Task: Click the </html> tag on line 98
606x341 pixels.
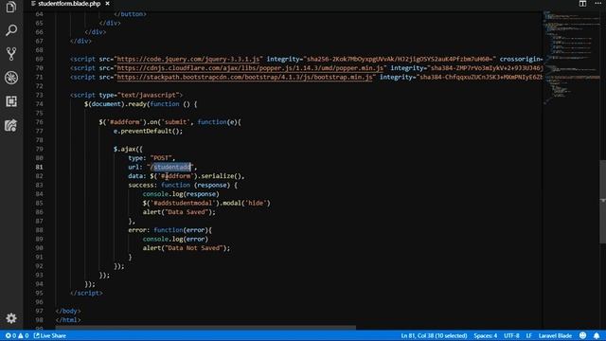Action: click(x=68, y=320)
